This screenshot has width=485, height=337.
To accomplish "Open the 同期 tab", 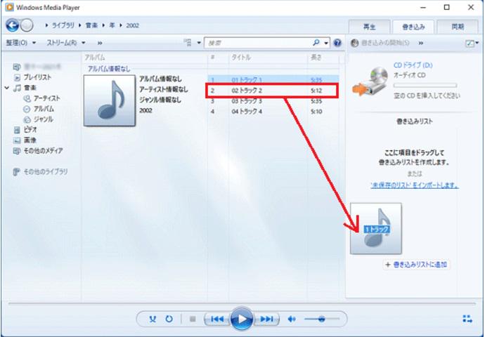I will tap(458, 27).
